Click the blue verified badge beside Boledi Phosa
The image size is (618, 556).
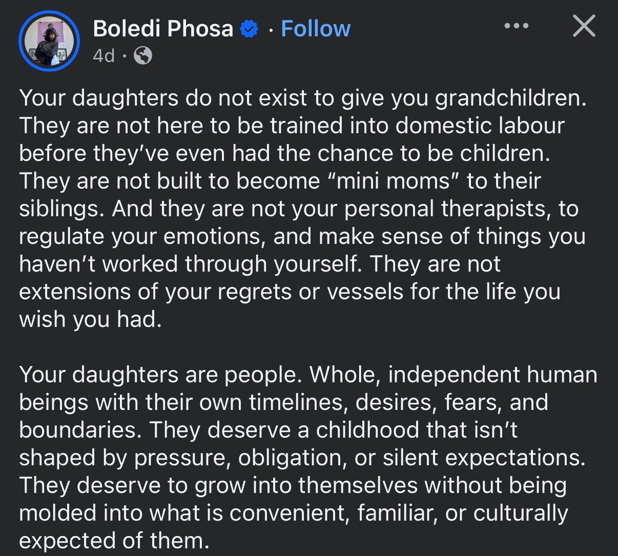click(x=249, y=29)
